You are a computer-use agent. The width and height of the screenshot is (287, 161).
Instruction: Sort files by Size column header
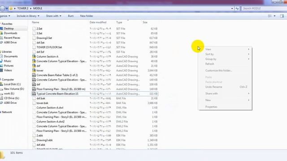pyautogui.click(x=145, y=22)
